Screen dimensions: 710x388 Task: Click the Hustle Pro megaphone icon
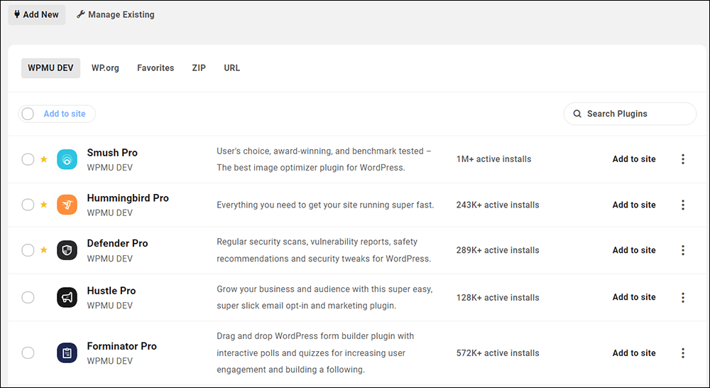coord(67,297)
